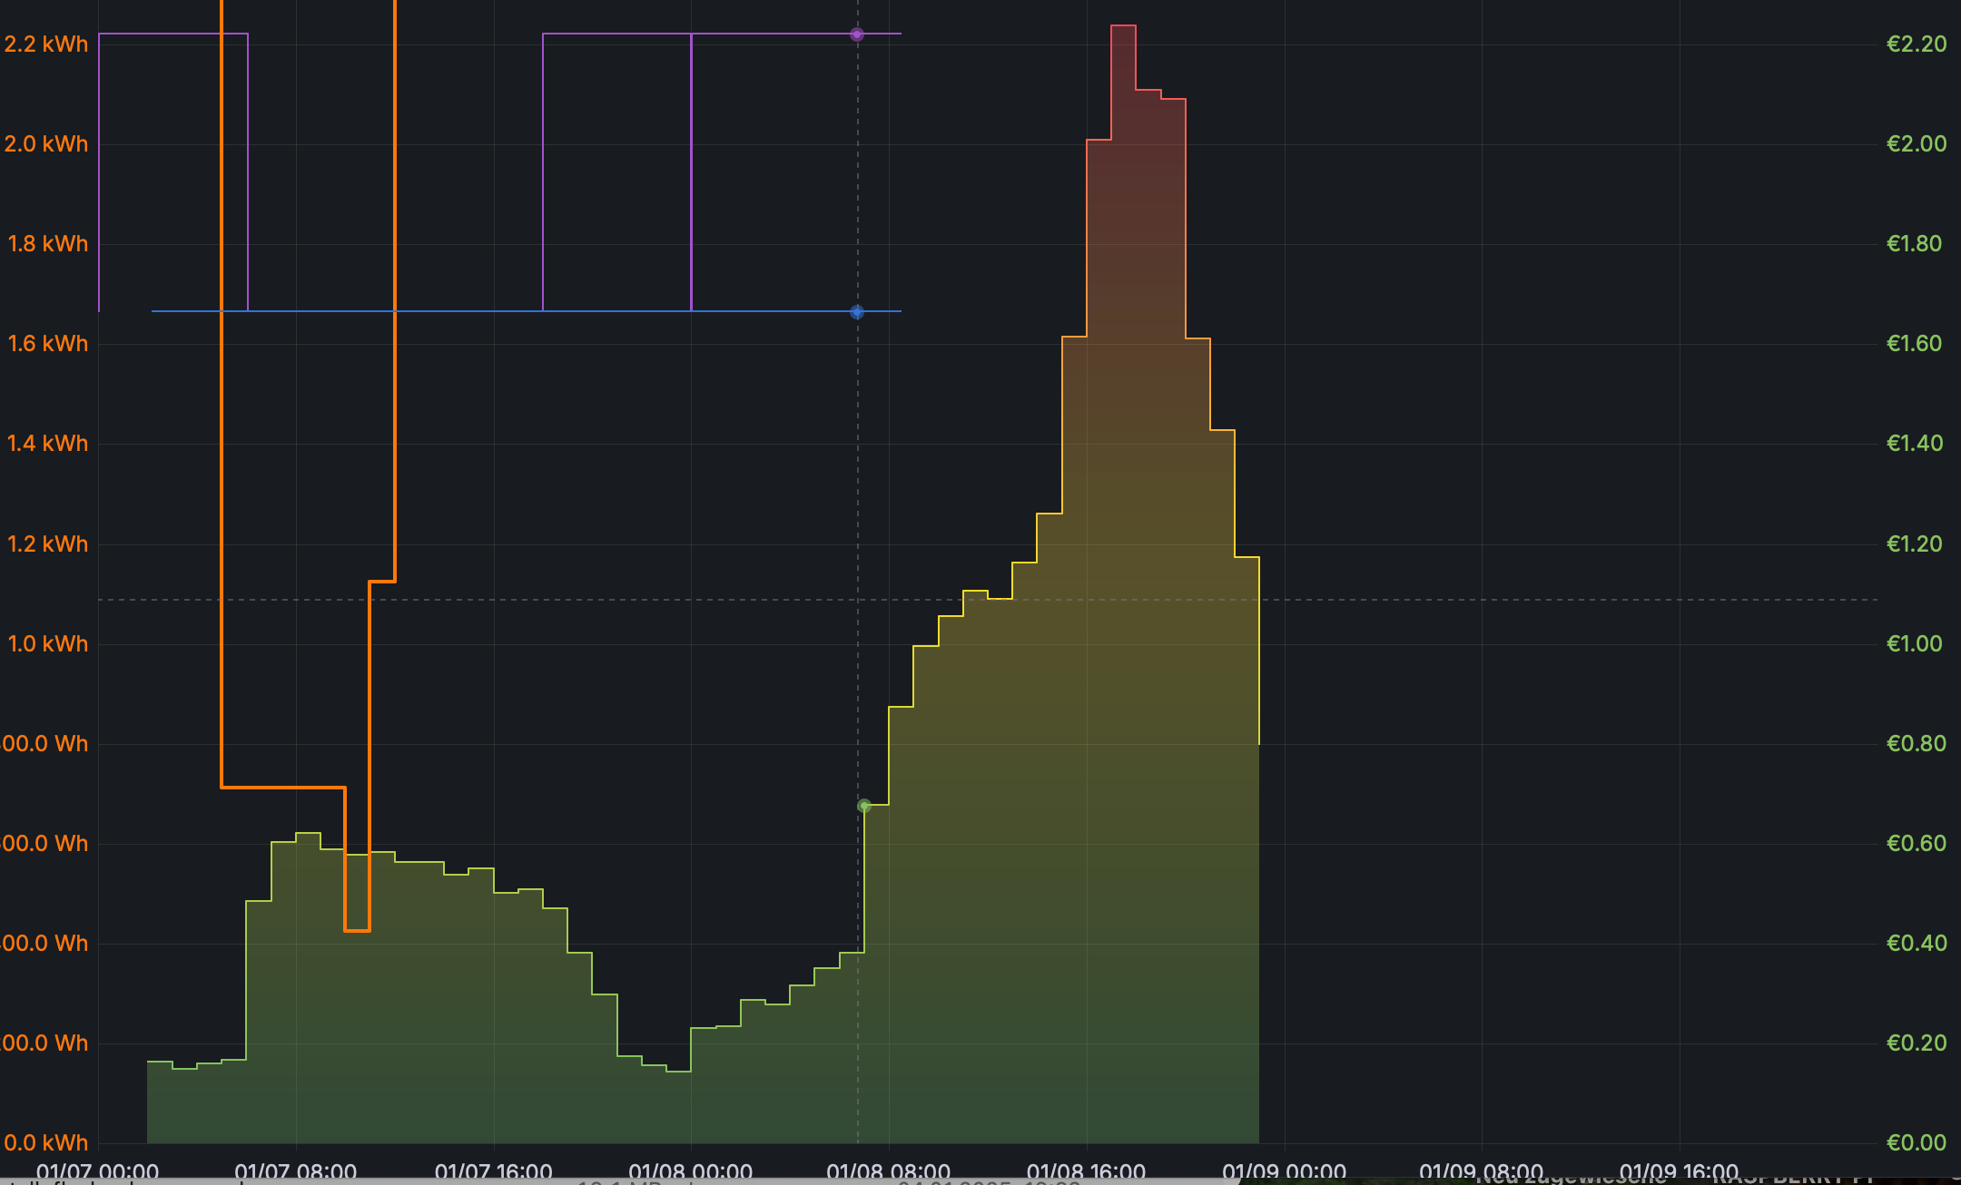Click the €2.20 right axis label

pos(1916,44)
